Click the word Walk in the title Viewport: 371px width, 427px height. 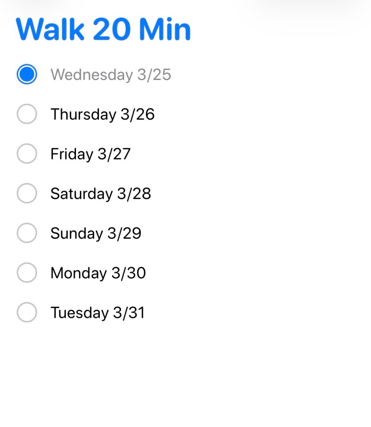tap(50, 29)
